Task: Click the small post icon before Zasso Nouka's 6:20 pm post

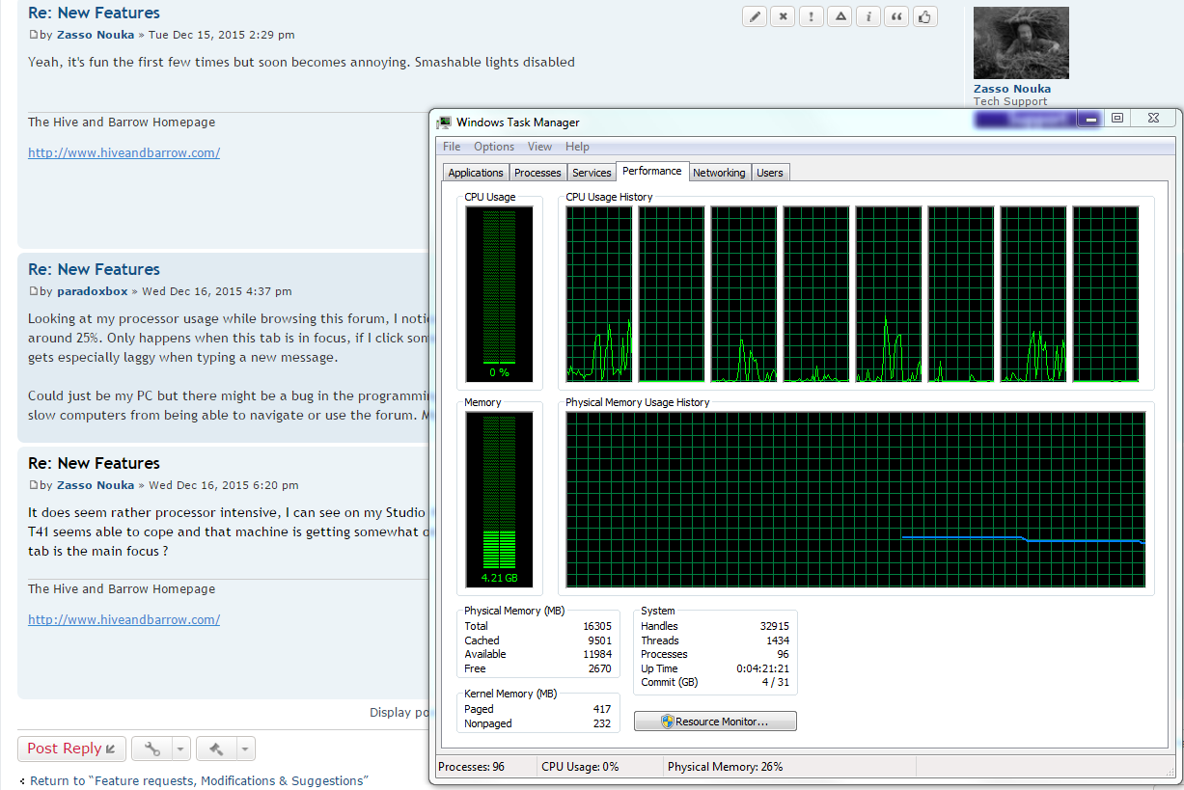Action: point(33,485)
